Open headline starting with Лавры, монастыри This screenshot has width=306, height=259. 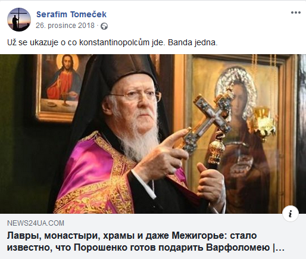click(132, 236)
